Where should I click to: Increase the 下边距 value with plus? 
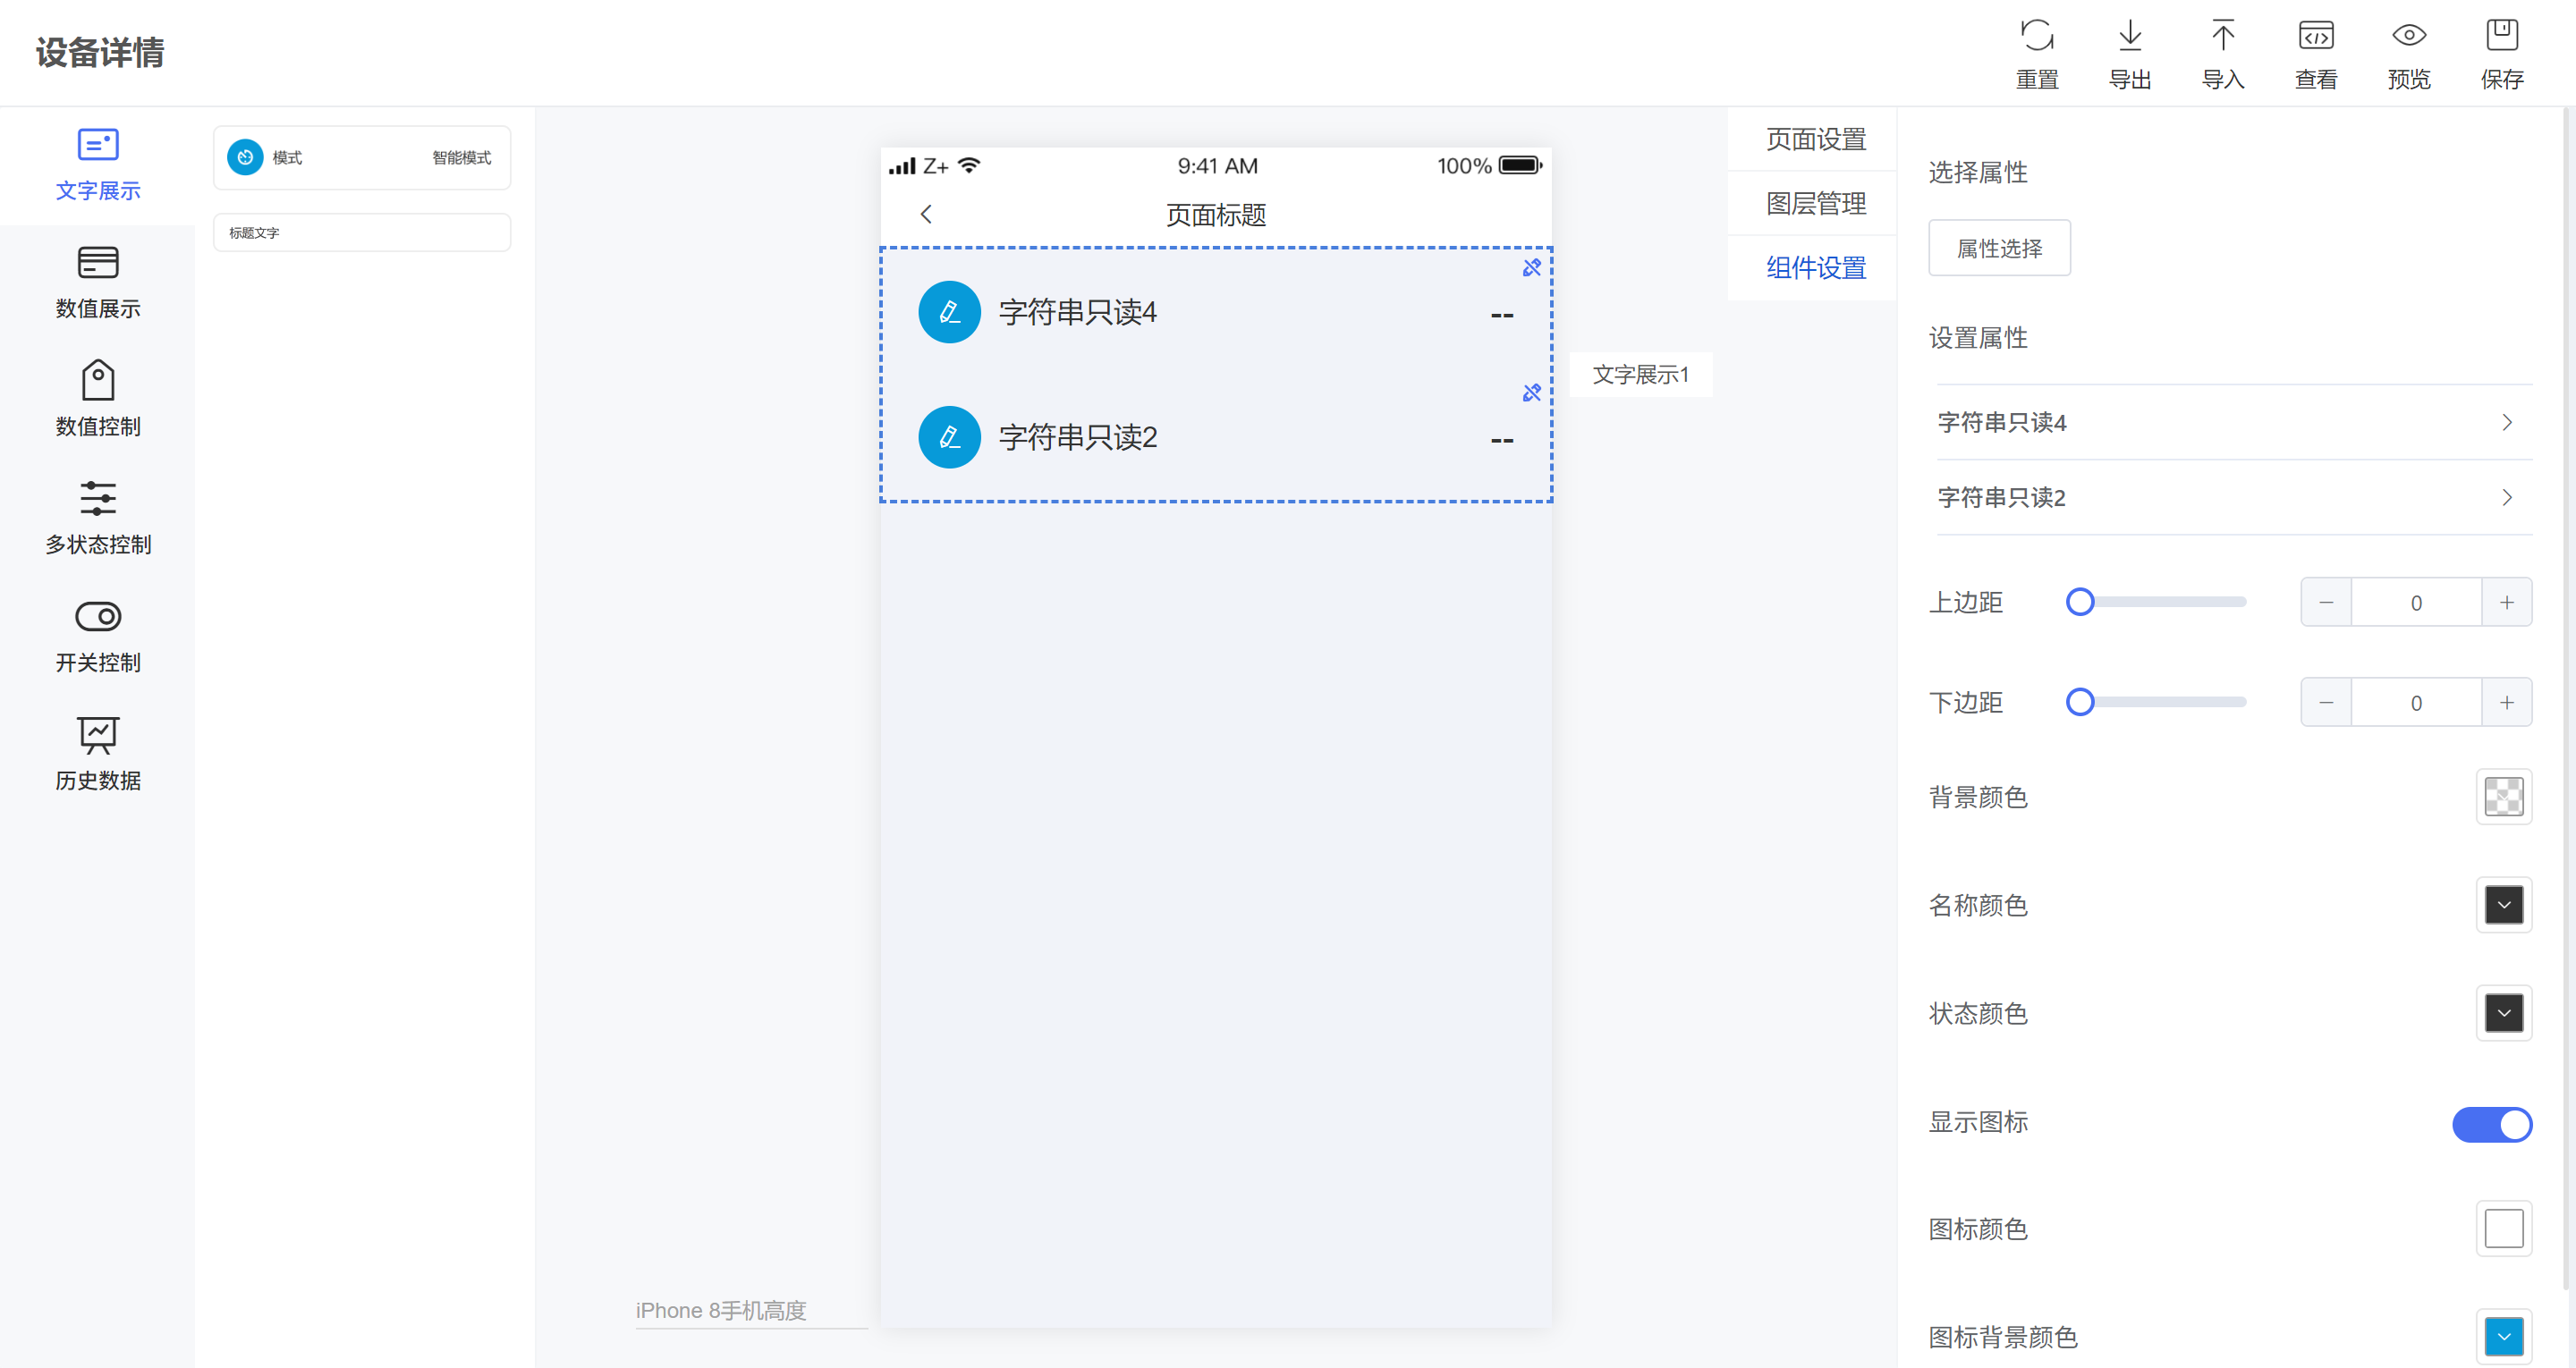coord(2506,702)
